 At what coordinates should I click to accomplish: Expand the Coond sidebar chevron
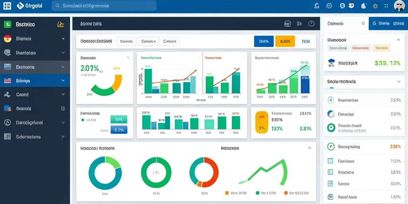[x=63, y=95]
